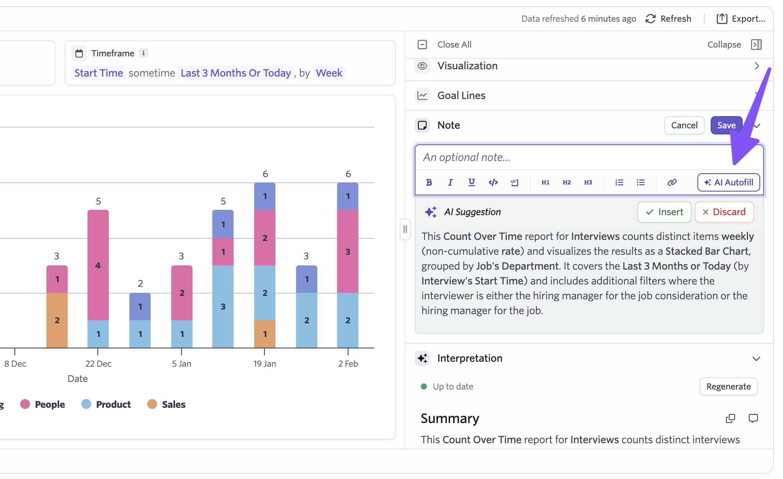This screenshot has height=479, width=783.
Task: Insert inline code formatting icon
Action: pyautogui.click(x=493, y=182)
